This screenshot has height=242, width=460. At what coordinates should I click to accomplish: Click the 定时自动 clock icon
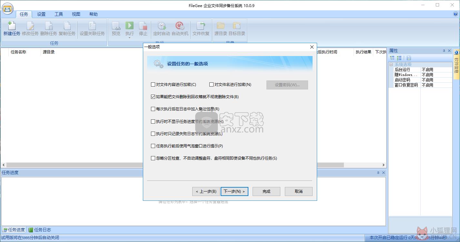click(162, 26)
